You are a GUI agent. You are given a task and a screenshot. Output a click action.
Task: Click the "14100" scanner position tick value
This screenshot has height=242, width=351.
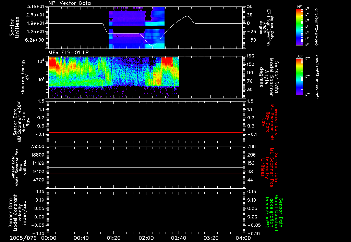38,163
